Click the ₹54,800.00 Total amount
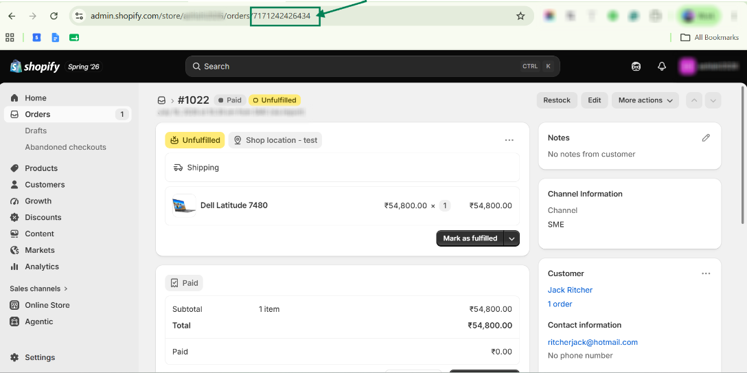 pos(490,326)
